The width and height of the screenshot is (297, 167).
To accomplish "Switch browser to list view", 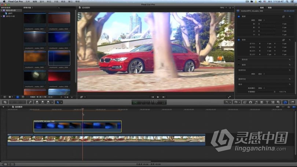I will [x=23, y=97].
